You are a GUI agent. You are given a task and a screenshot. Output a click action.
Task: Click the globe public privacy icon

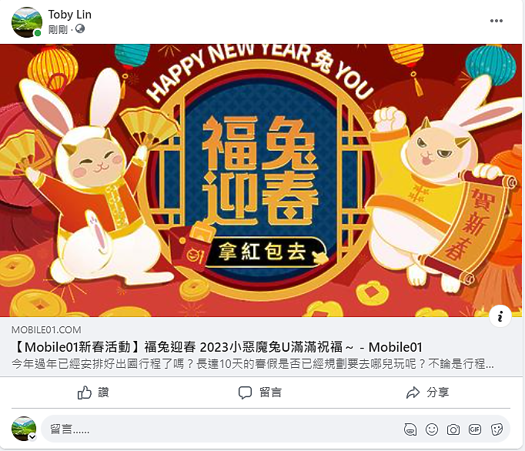tap(80, 29)
